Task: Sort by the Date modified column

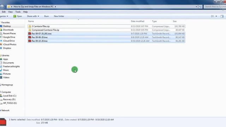Action: (x=137, y=21)
